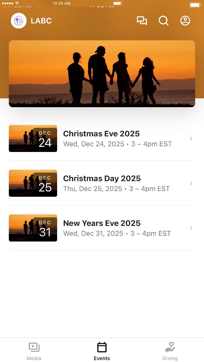The image size is (204, 362).
Task: Open the Christmas Eve 2025 event title
Action: [101, 134]
